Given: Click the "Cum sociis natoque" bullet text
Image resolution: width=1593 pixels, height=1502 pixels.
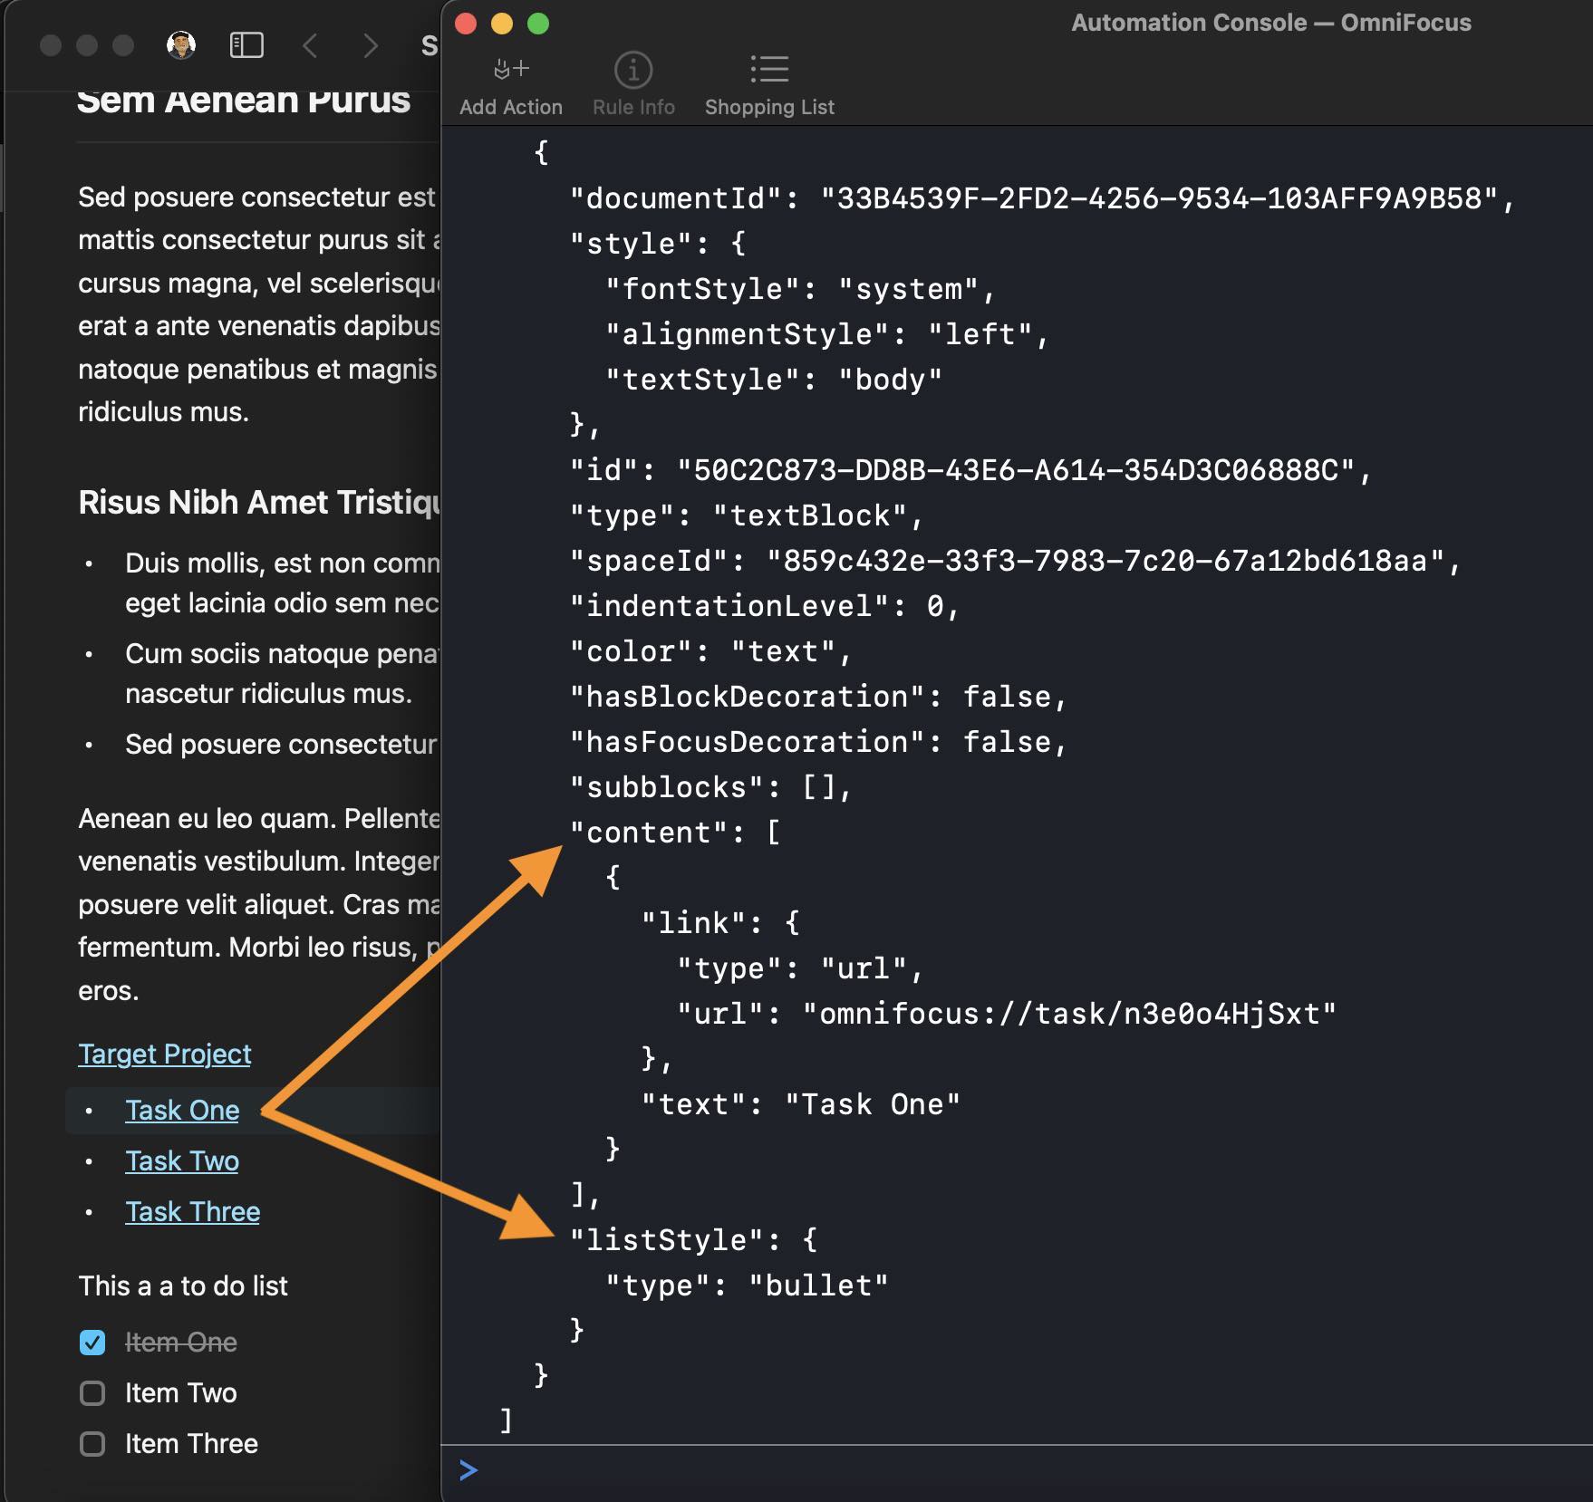Looking at the screenshot, I should point(283,673).
